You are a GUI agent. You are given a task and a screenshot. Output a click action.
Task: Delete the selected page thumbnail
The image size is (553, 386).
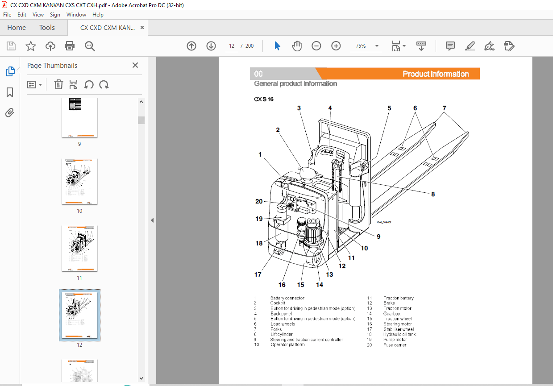tap(58, 84)
